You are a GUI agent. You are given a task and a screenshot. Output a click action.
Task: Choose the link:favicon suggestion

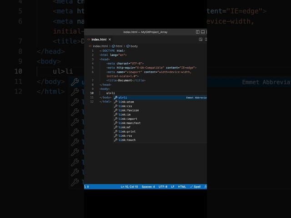tap(160, 110)
